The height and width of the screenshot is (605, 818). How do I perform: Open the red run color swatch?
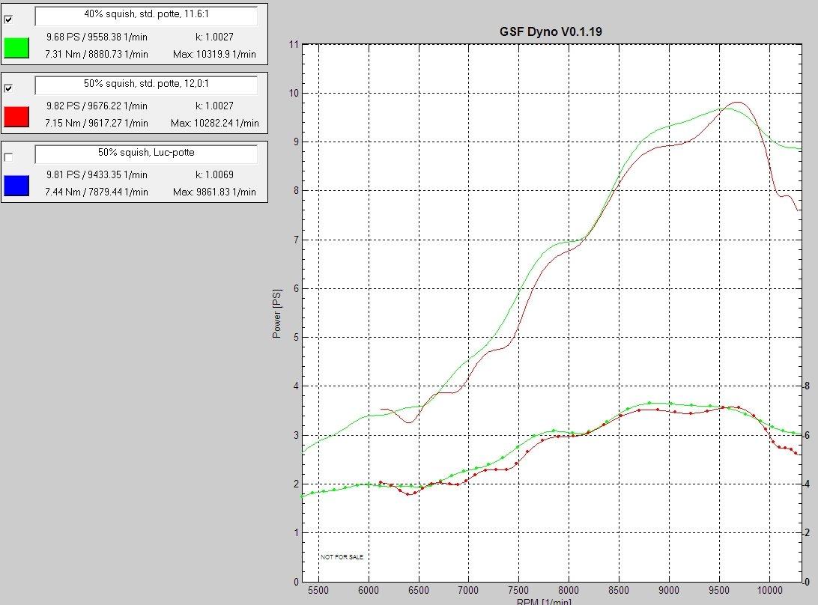(x=16, y=115)
